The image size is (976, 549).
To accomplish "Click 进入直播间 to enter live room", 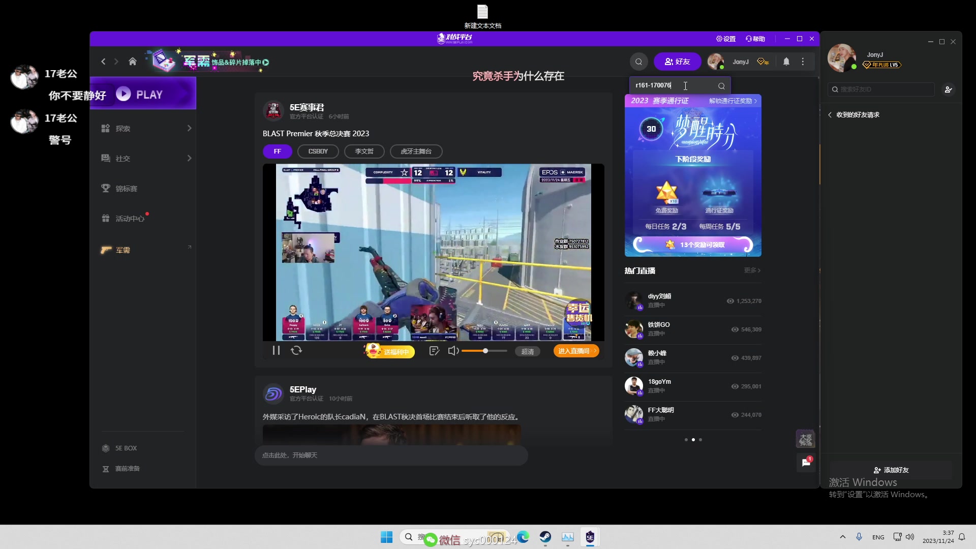I will point(576,351).
